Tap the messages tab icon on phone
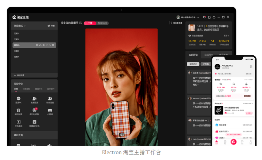Screen dimensions: 262x160 pos(242,142)
